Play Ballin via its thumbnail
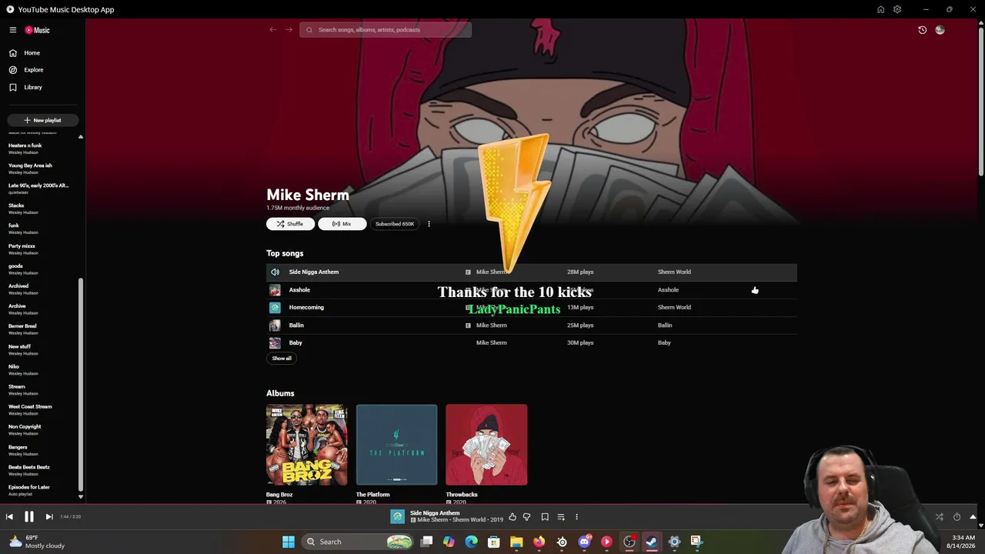 pyautogui.click(x=275, y=325)
